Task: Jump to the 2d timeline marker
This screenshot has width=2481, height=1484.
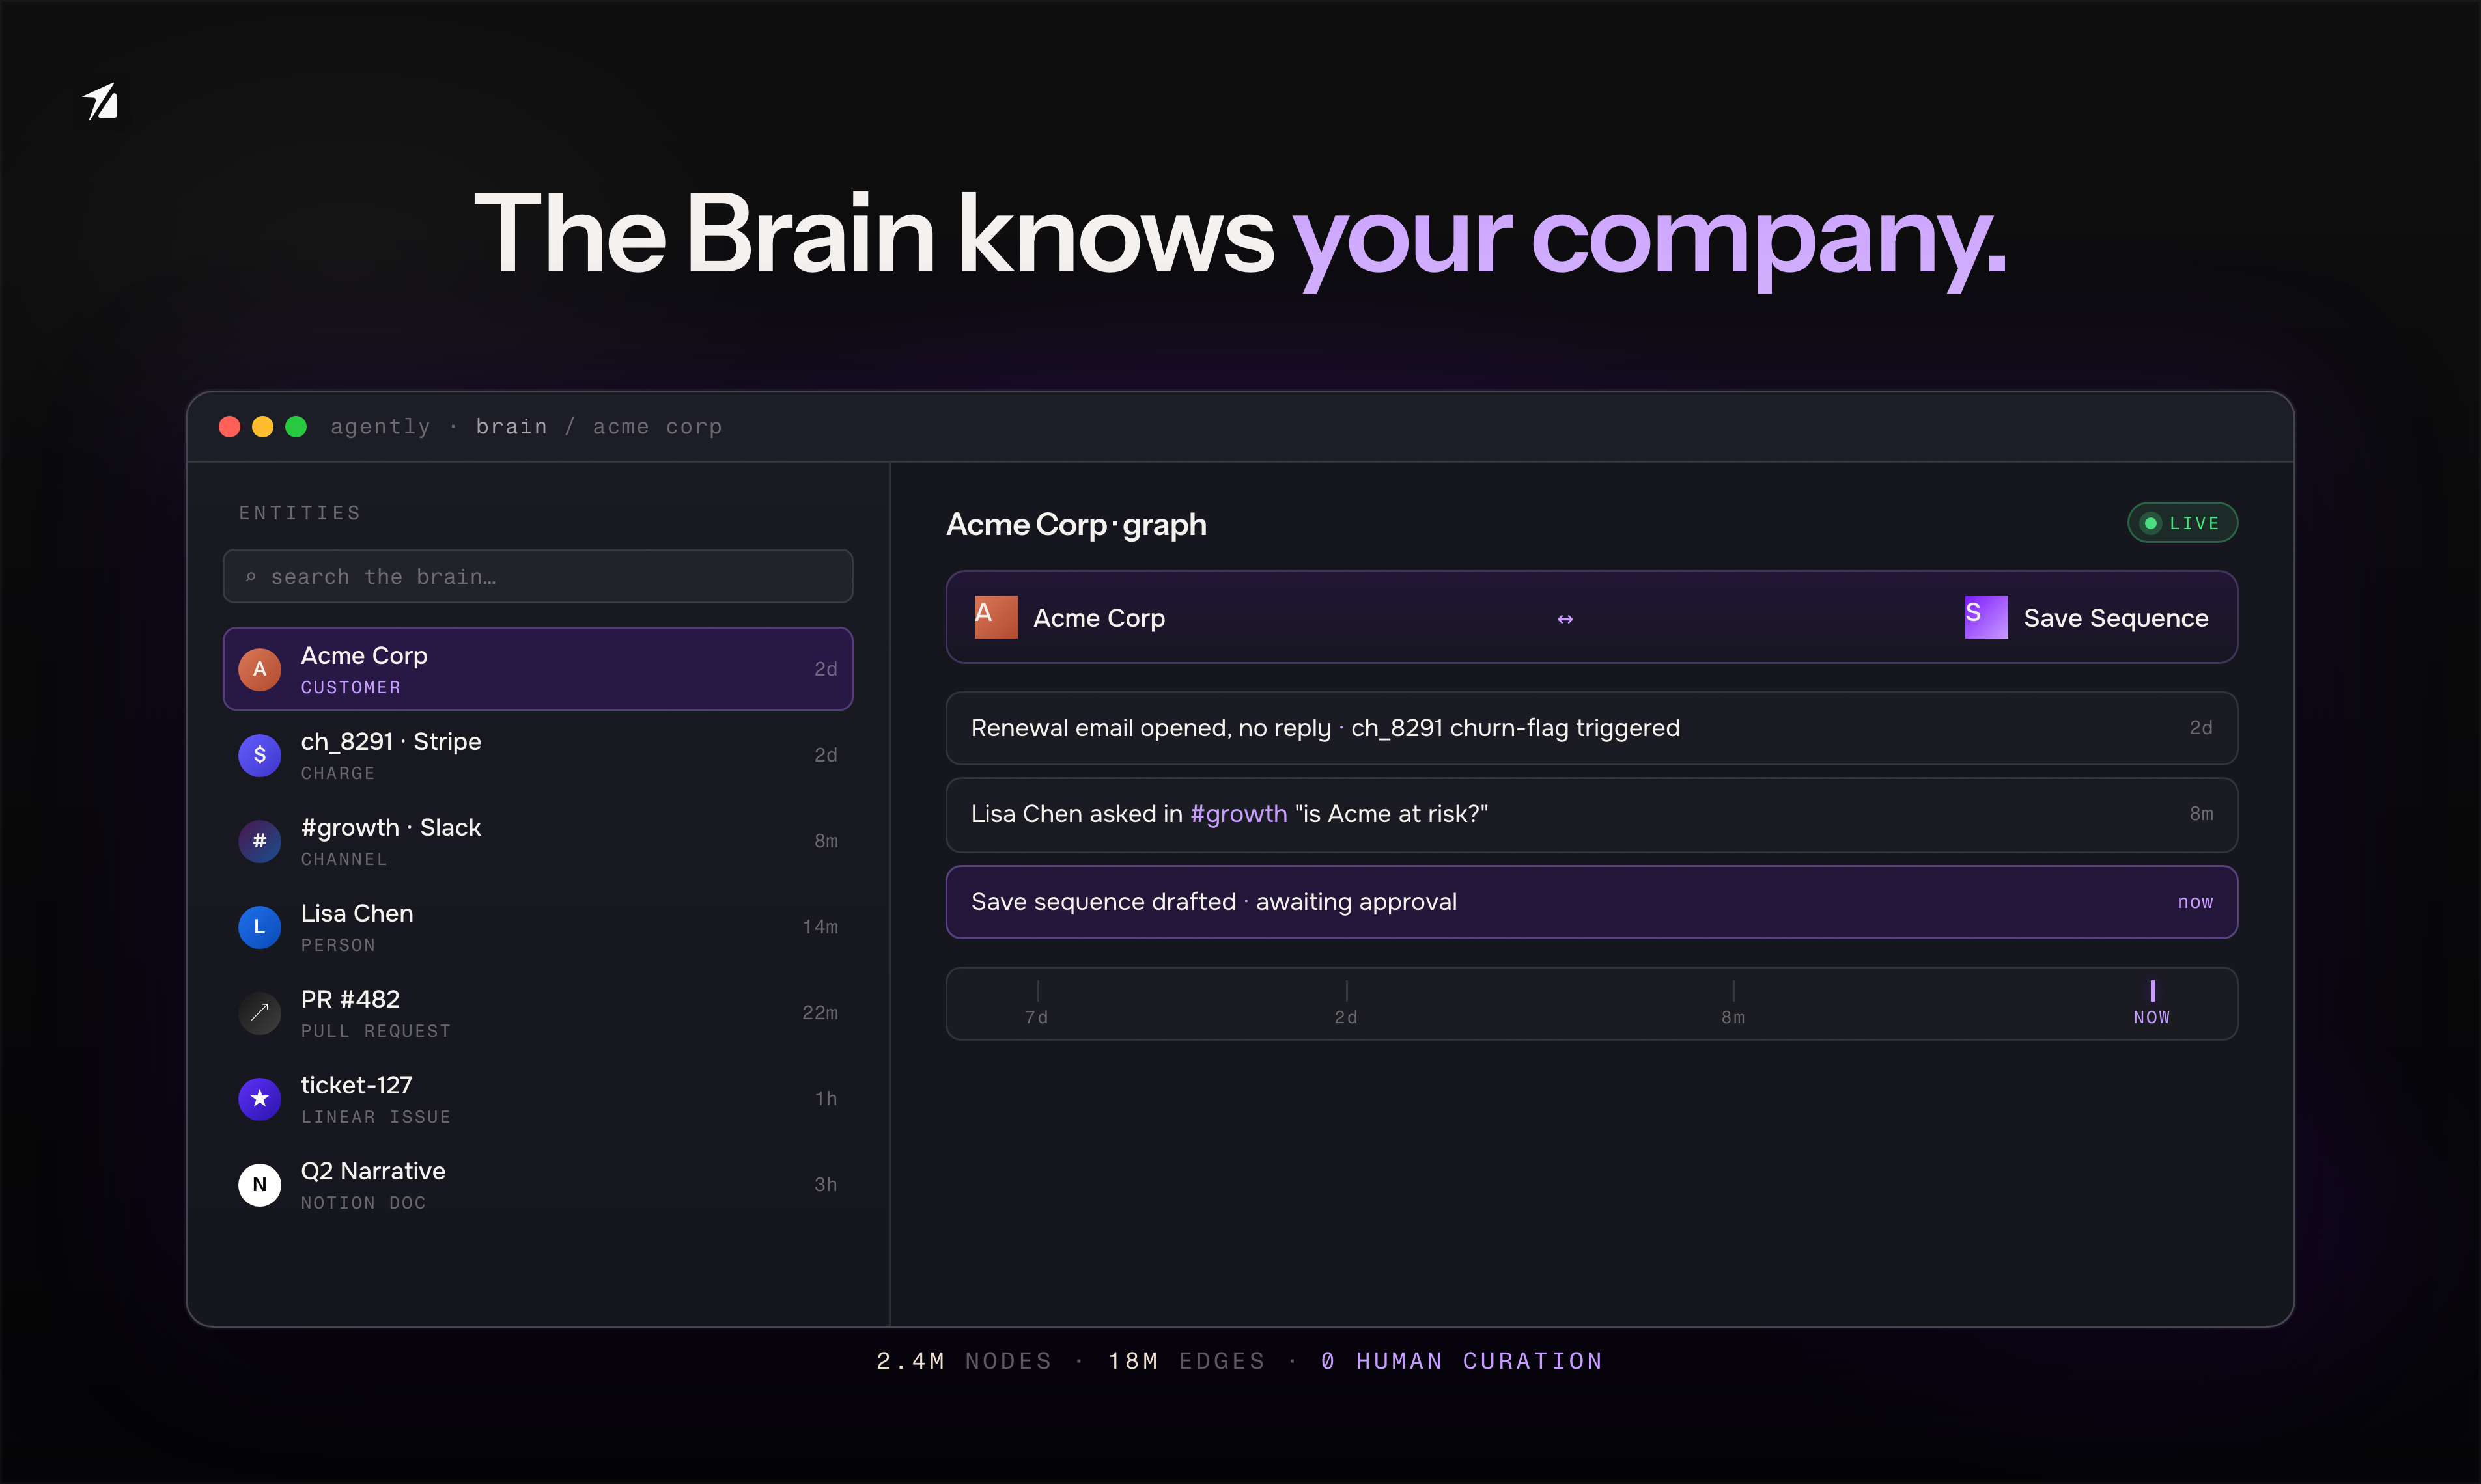Action: click(1345, 1004)
